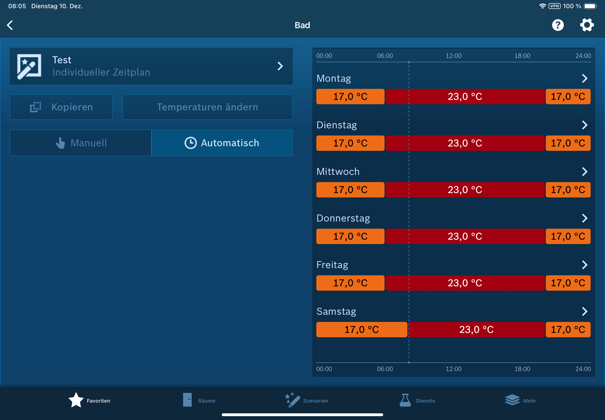This screenshot has height=420, width=605.
Task: Tap the Test schedule picture icon
Action: tap(29, 66)
